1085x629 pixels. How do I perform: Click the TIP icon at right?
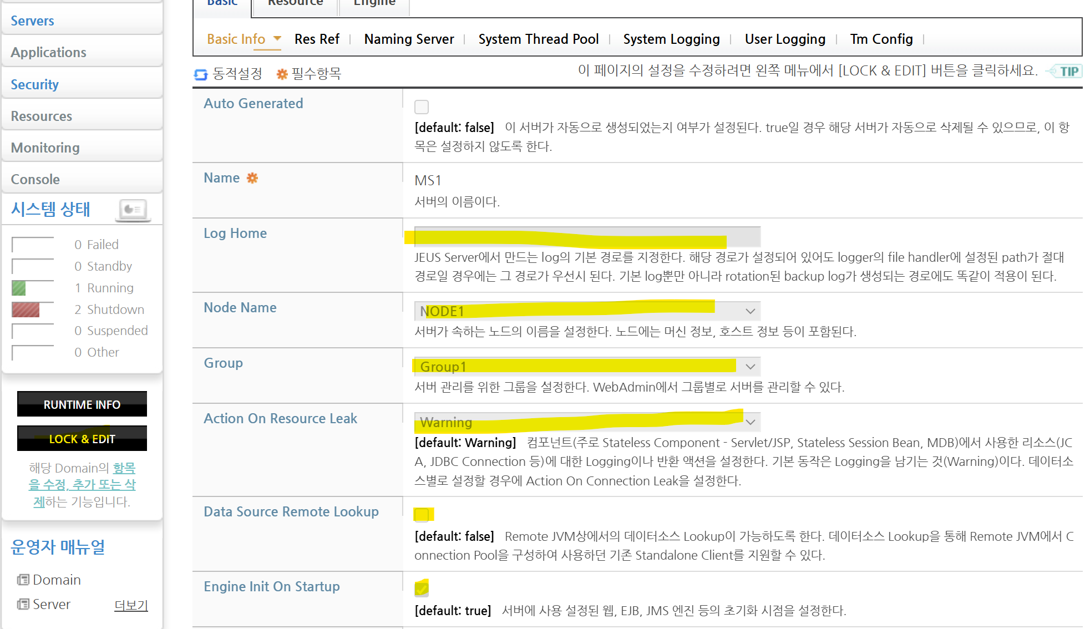coord(1066,72)
